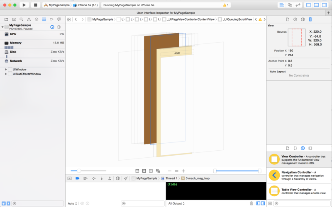Viewport: 332px width, 207px height.
Task: Expand the UIWindow tree row
Action: [6, 69]
